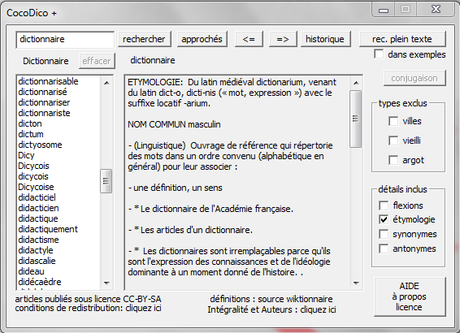Image resolution: width=460 pixels, height=333 pixels.
Task: Select dictionnarisé in the word list
Action: 42,92
